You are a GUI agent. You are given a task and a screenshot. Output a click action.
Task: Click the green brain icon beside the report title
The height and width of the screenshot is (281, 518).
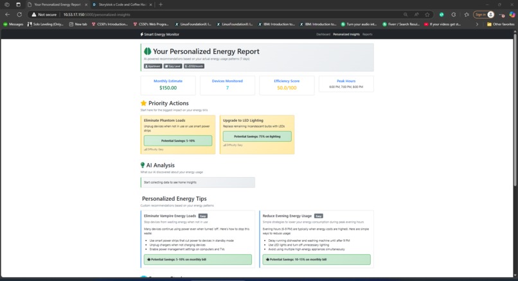click(147, 51)
